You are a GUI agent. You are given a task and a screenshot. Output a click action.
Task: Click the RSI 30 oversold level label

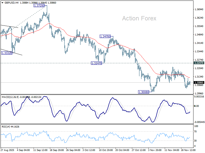coord(195,141)
